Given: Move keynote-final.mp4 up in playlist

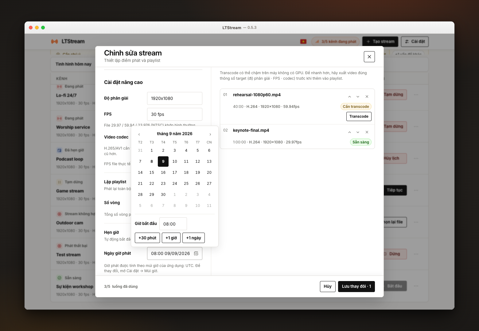Looking at the screenshot, I should tap(349, 132).
